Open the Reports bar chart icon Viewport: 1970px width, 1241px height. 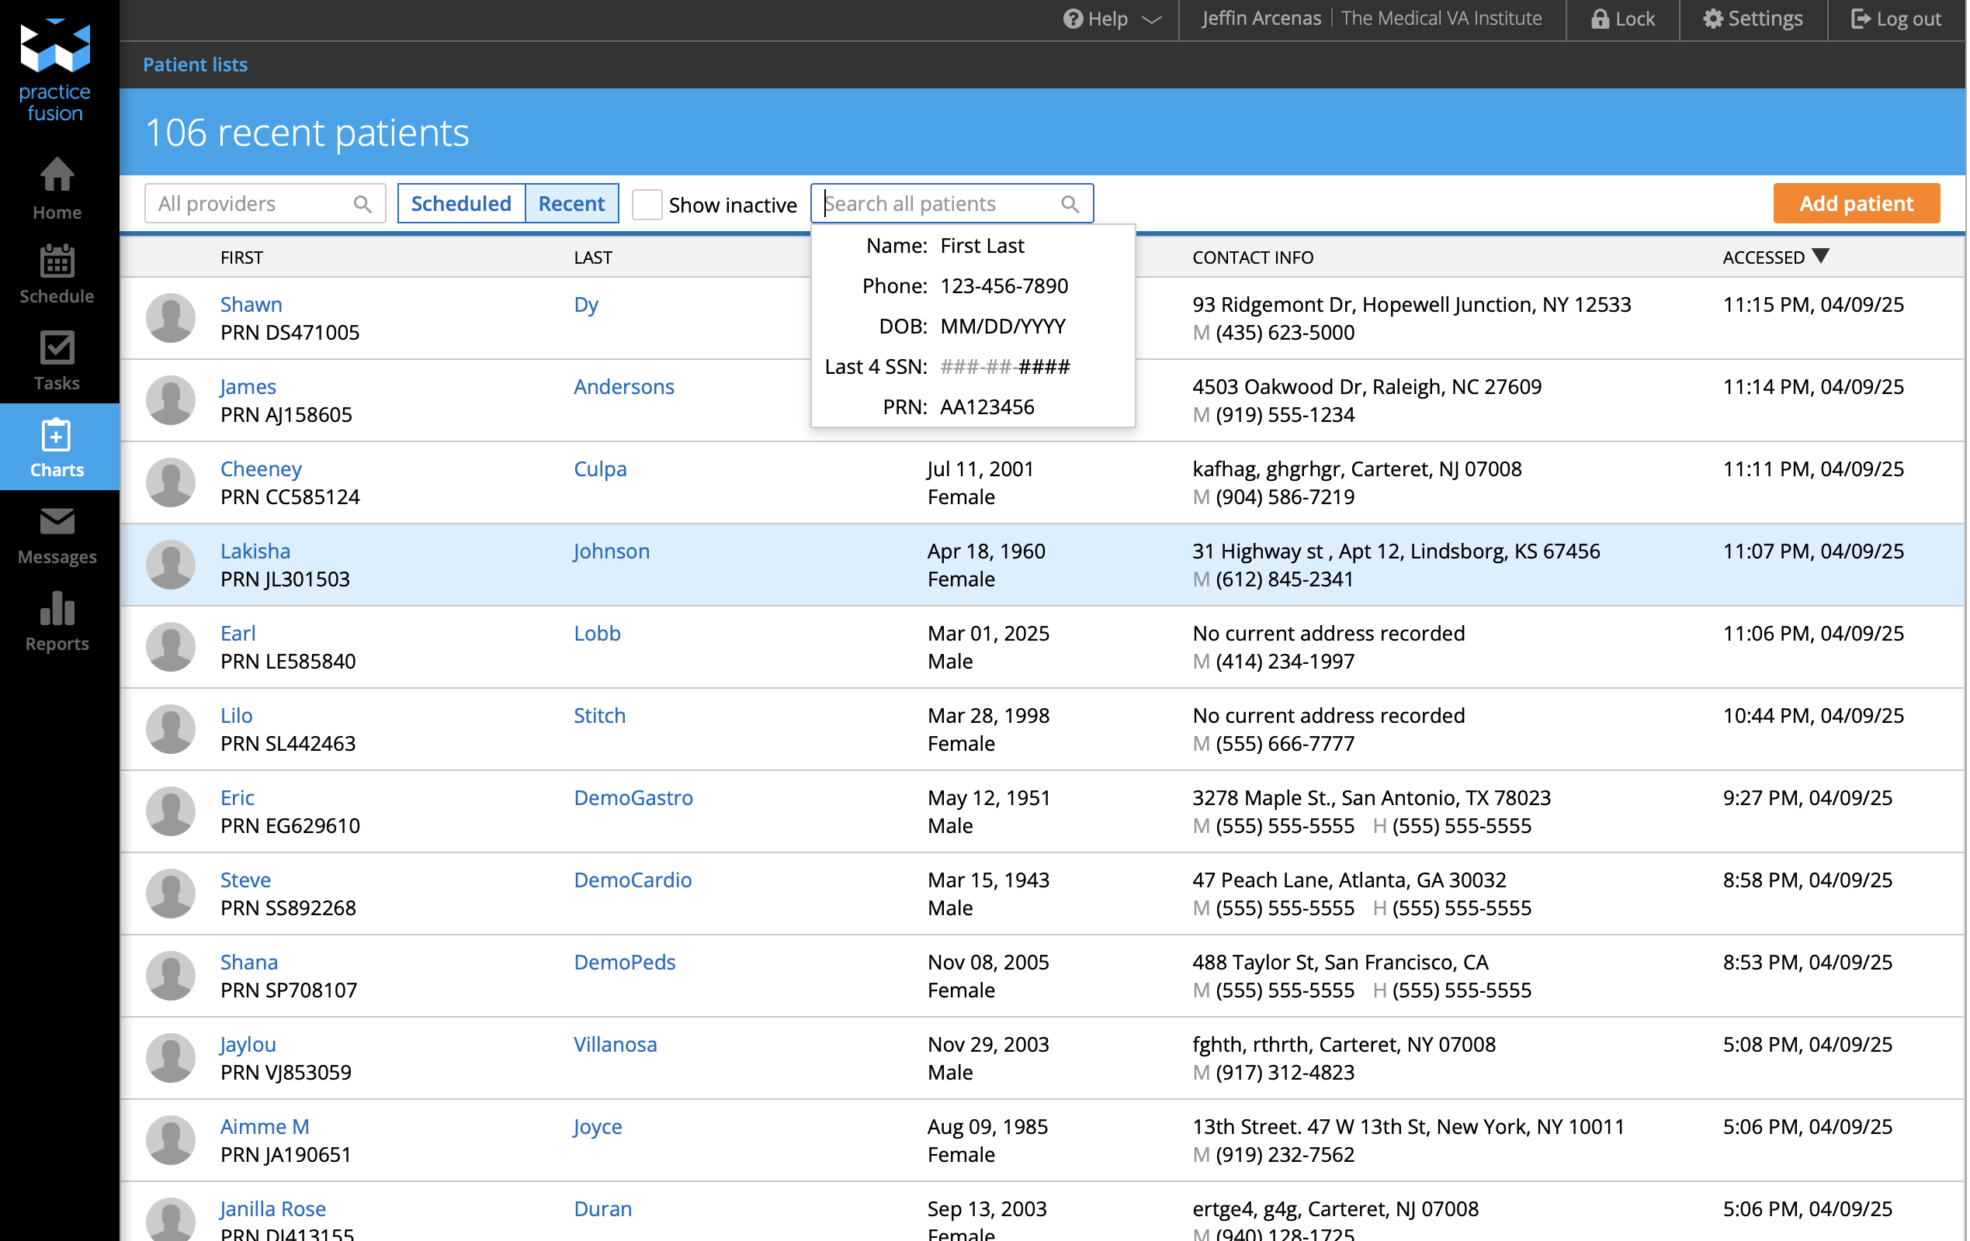click(57, 609)
